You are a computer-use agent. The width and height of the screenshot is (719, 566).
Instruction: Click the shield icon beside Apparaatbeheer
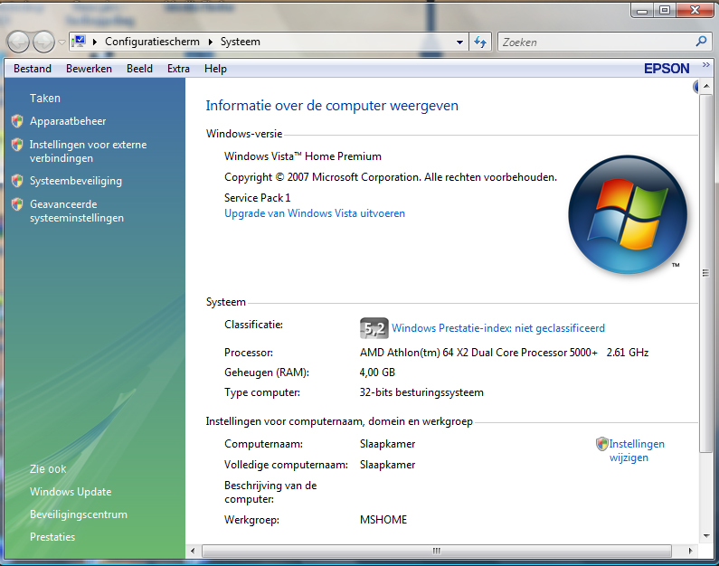point(17,121)
